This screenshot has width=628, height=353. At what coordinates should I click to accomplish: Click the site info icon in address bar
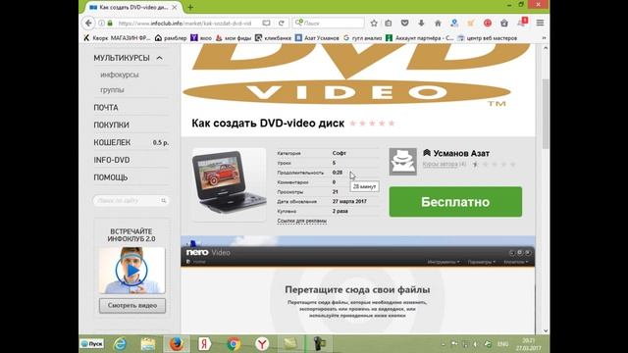tap(101, 24)
